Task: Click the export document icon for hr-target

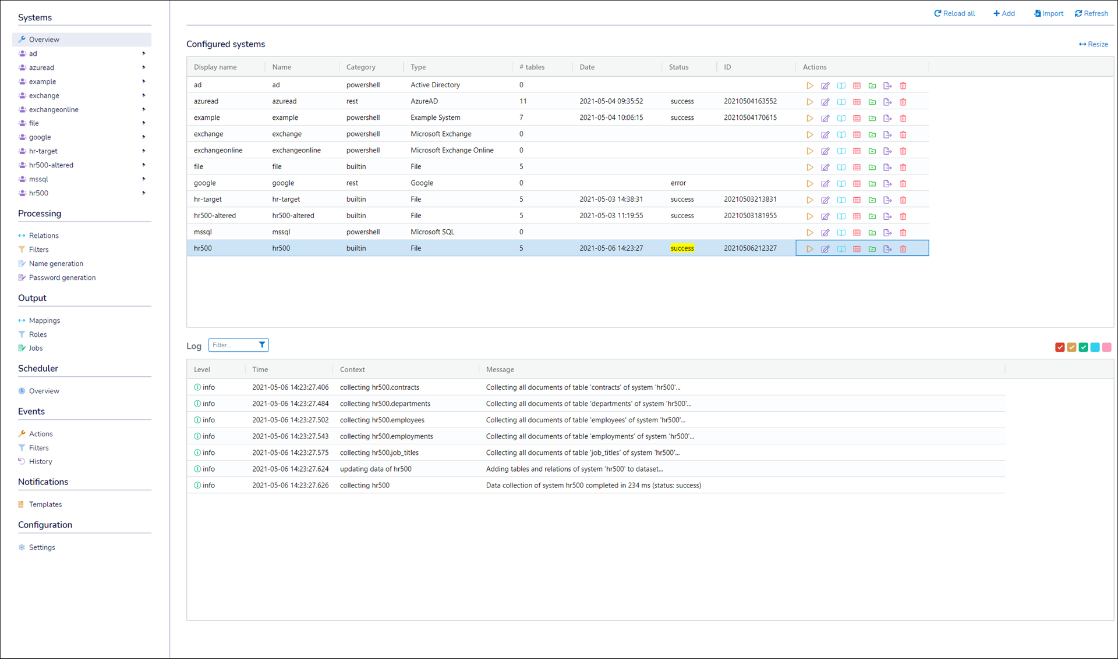Action: point(887,200)
